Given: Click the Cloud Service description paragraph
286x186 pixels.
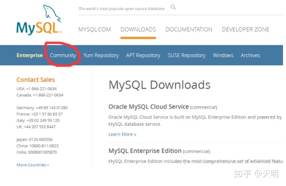Looking at the screenshot, I should click(195, 121).
